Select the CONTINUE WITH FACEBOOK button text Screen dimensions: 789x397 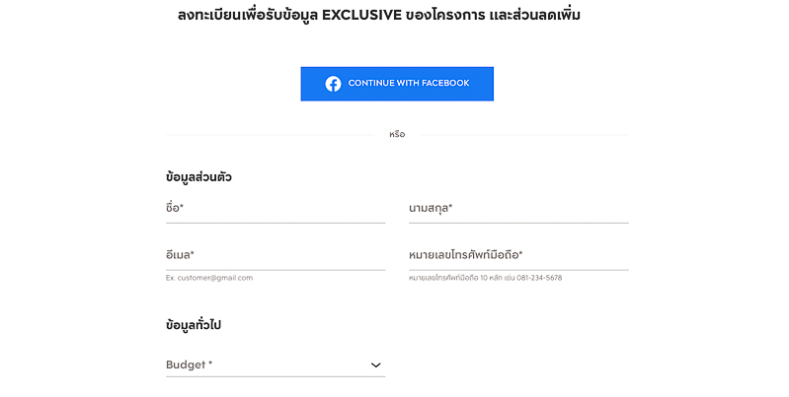point(409,84)
